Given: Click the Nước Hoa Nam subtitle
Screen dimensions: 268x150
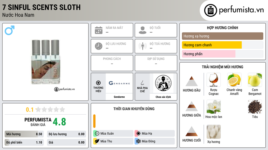Looking at the screenshot, I should click(18, 15).
